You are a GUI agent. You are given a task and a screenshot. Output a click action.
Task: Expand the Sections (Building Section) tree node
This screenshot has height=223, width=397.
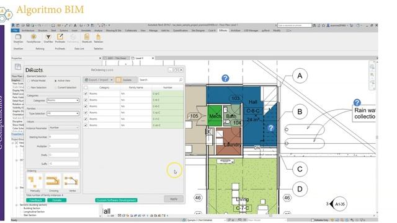[x=17, y=205]
